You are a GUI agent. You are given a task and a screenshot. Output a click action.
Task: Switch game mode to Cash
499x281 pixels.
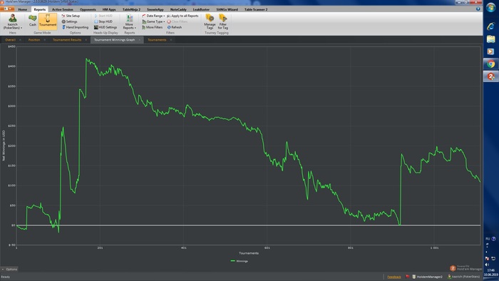33,21
